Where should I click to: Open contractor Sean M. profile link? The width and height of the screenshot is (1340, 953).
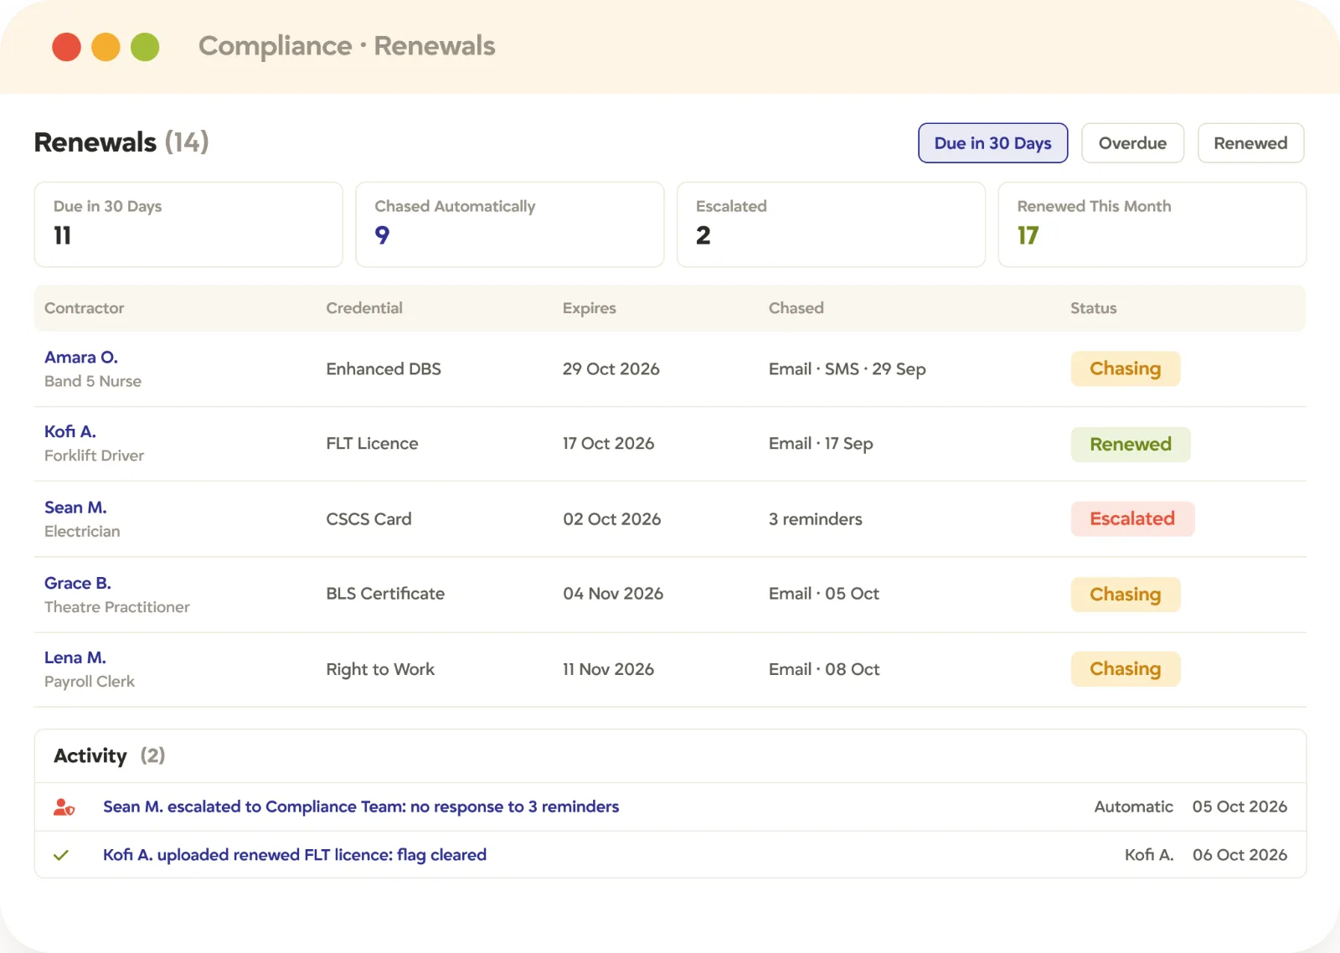[75, 507]
